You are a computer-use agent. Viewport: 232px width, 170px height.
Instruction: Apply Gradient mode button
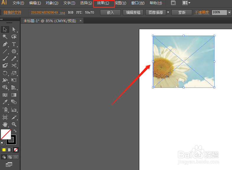tap(10, 150)
